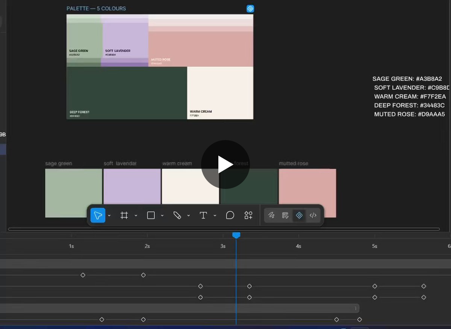Viewport: 451px width, 329px height.
Task: Click the 'MUTED ROSE: #D9AAA5' text line
Action: [410, 114]
